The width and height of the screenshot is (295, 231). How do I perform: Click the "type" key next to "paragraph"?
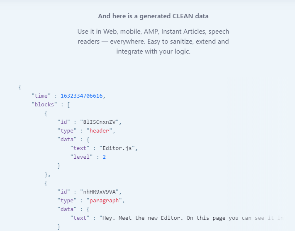tap(67, 201)
